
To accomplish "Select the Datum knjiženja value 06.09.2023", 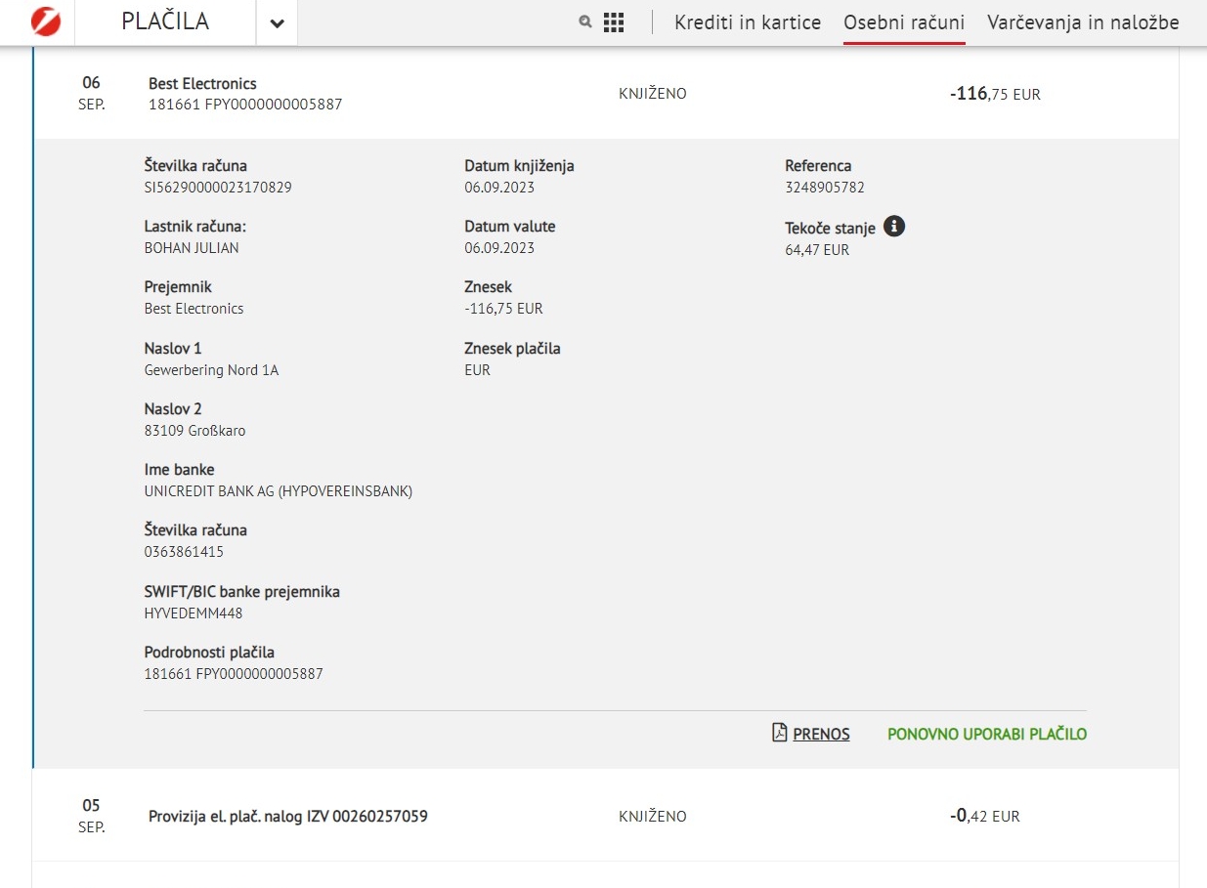I will click(x=499, y=188).
